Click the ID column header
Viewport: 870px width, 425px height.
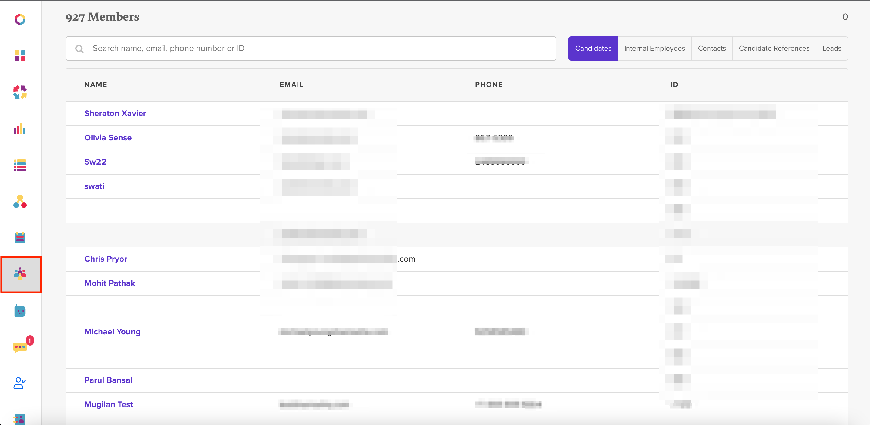(x=674, y=85)
